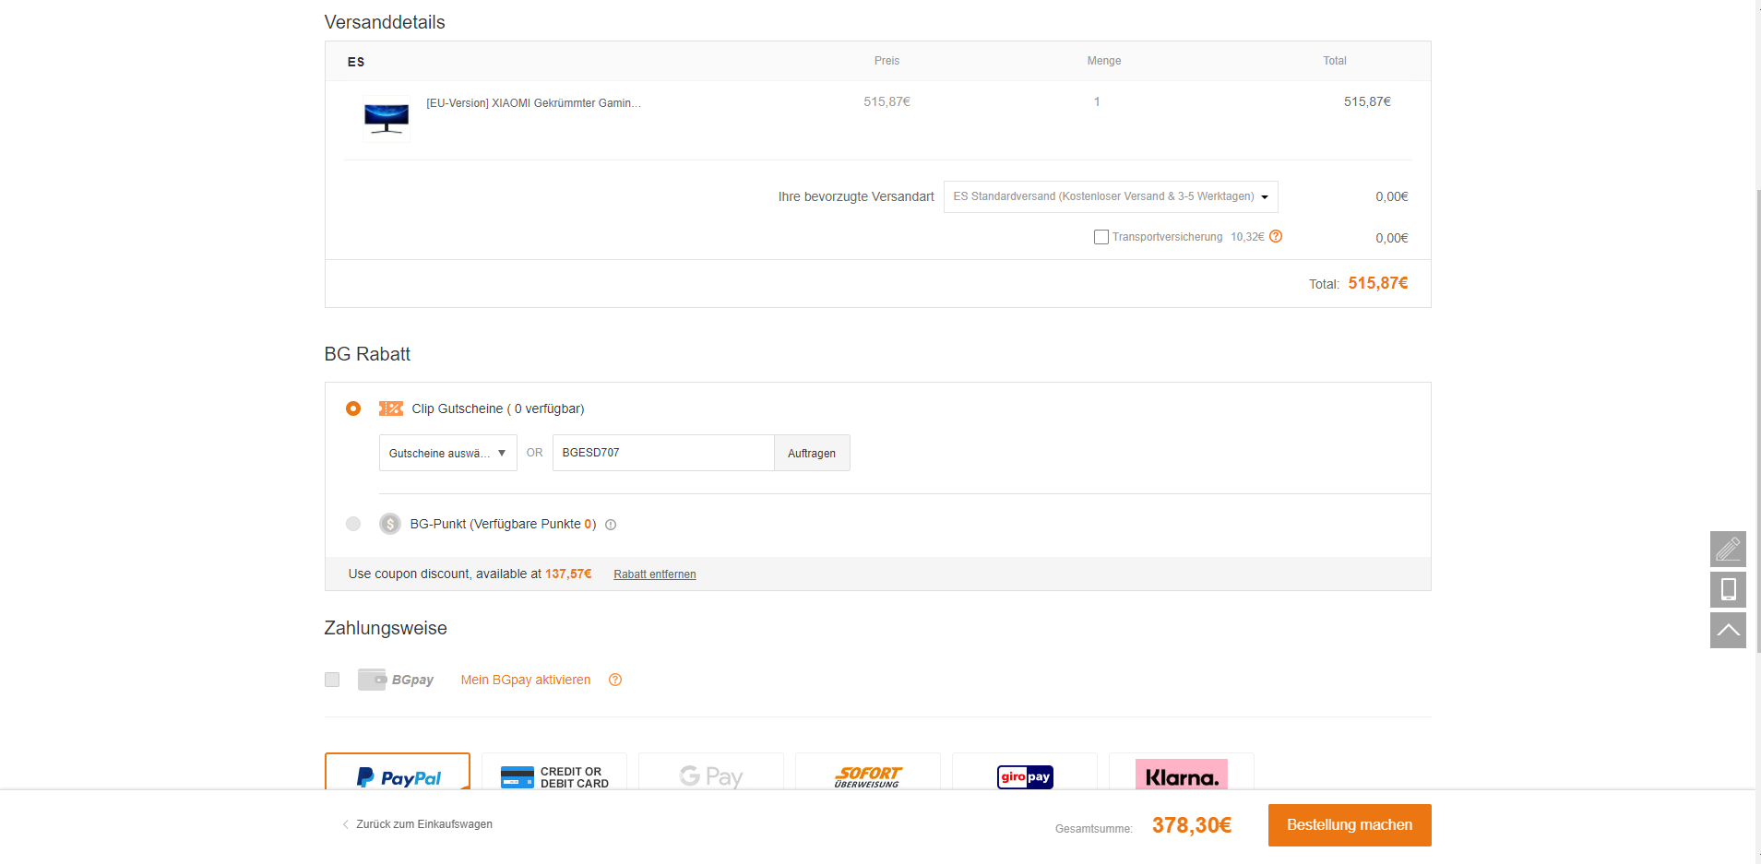Screen dimensions: 1761x864
Task: Click Bestellung machen button
Action: [x=1350, y=825]
